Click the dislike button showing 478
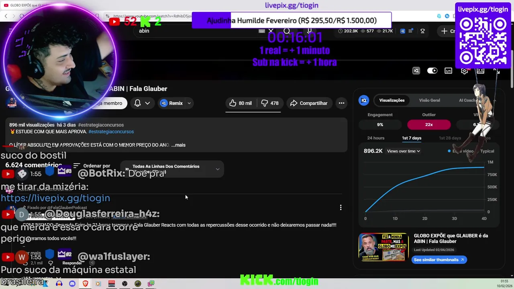514x289 pixels. (270, 103)
